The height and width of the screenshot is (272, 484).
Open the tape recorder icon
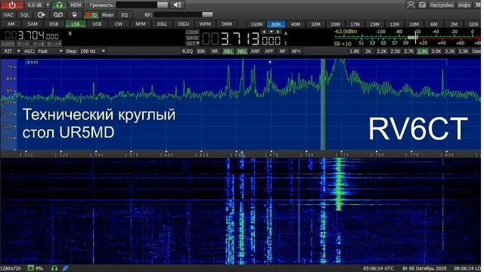click(x=58, y=15)
